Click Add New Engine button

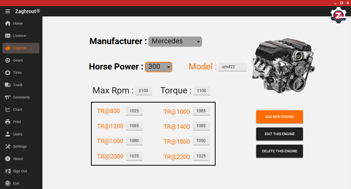click(x=280, y=117)
